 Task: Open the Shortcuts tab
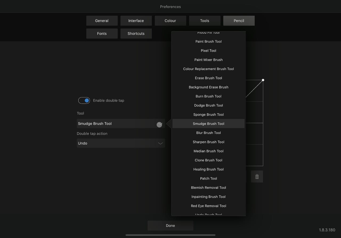pyautogui.click(x=136, y=34)
